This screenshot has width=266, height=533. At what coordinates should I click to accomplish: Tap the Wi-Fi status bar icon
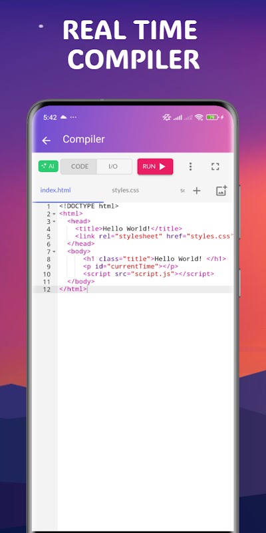tap(199, 117)
